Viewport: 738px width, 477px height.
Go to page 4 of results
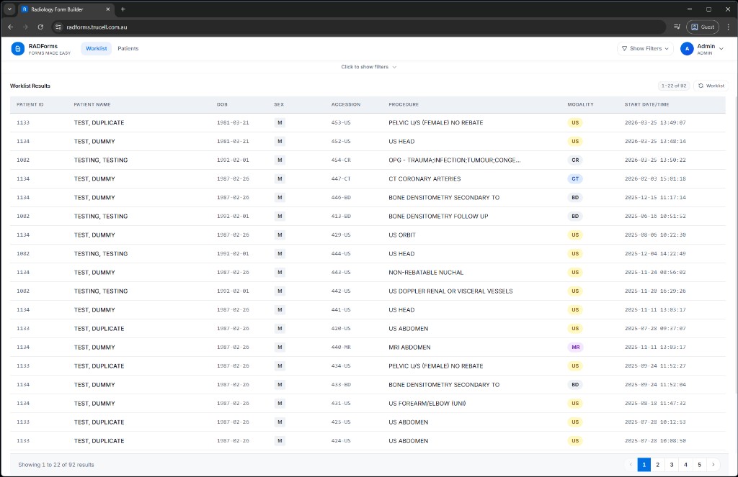[685, 465]
